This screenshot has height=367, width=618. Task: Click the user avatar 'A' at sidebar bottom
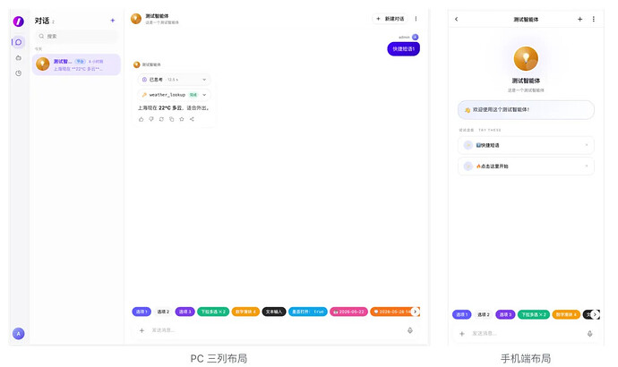coord(19,334)
